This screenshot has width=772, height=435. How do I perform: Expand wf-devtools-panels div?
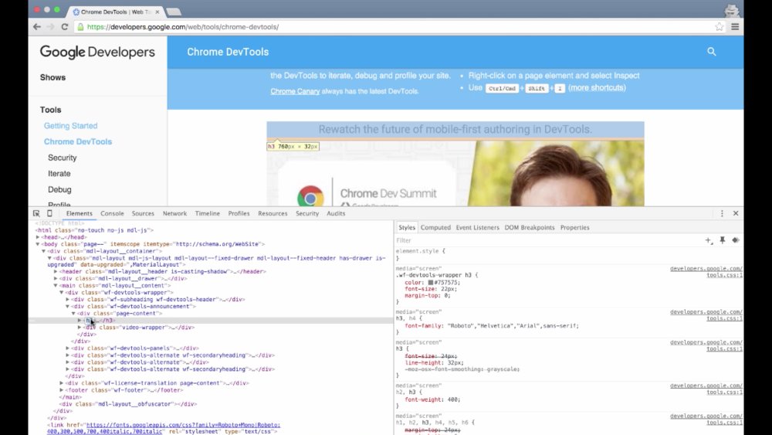pyautogui.click(x=67, y=348)
